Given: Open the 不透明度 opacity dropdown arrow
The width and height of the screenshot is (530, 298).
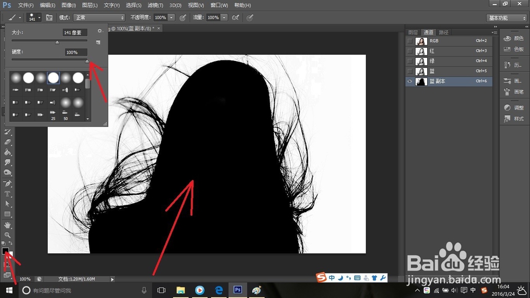Looking at the screenshot, I should tap(171, 17).
